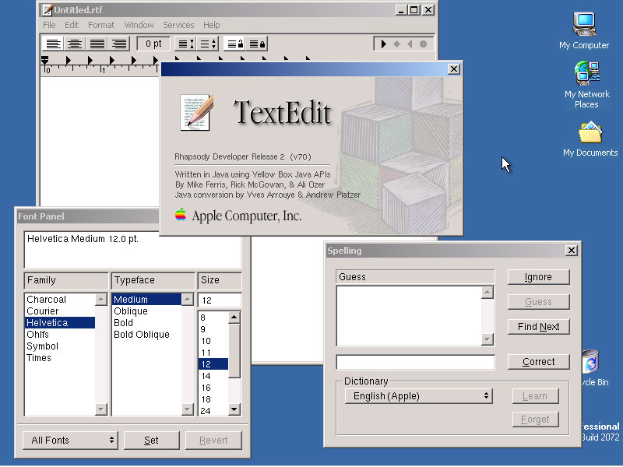
Task: Click Ignore in the Spelling panel
Action: click(x=538, y=277)
